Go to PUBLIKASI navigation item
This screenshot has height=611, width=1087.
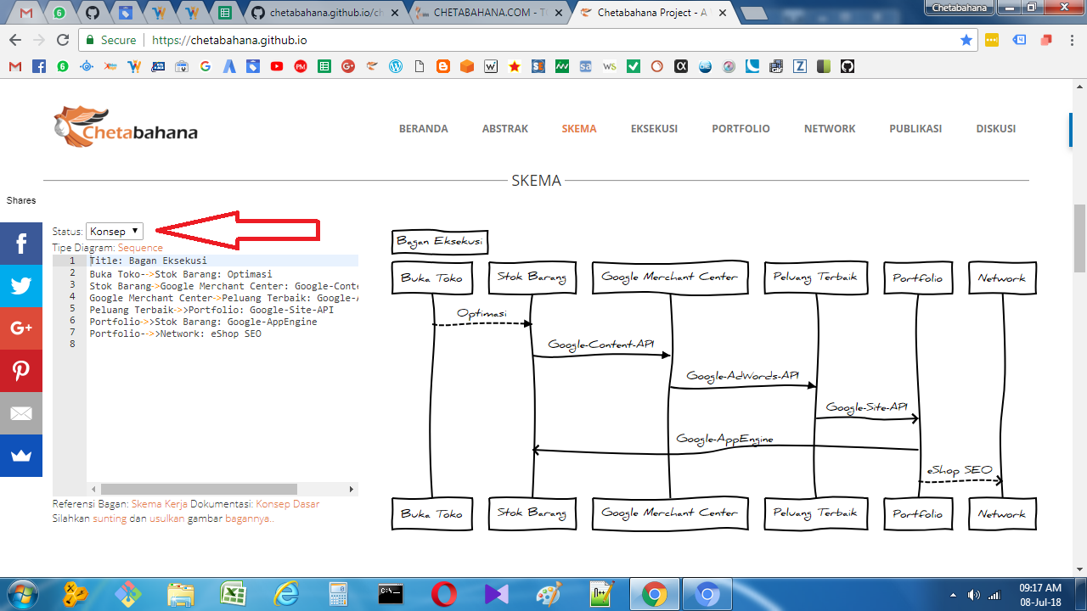(915, 129)
